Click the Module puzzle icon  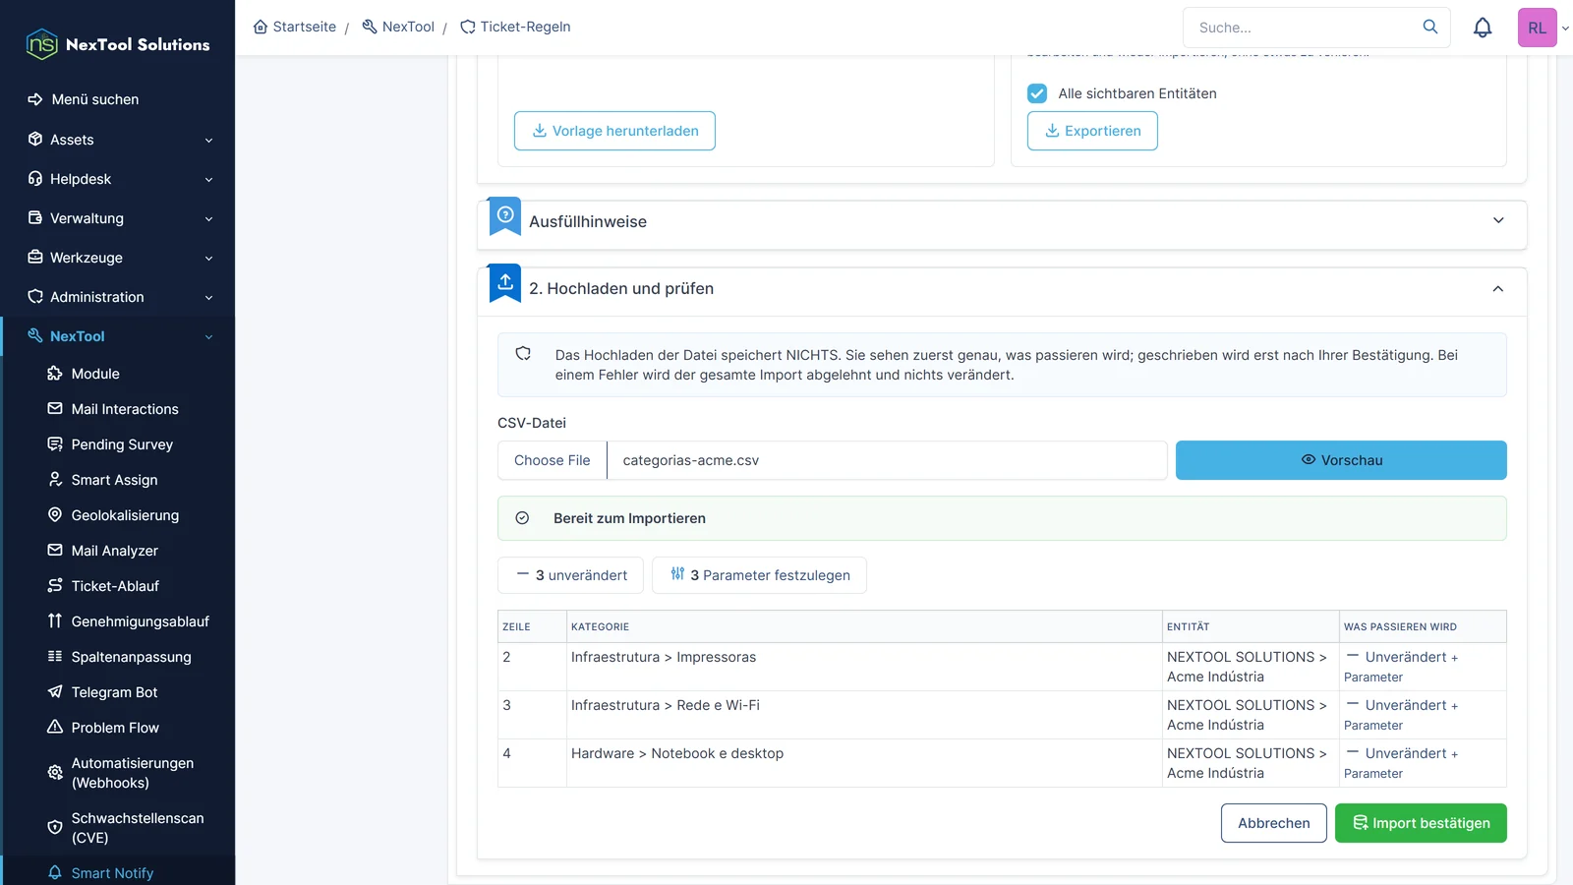tap(55, 374)
